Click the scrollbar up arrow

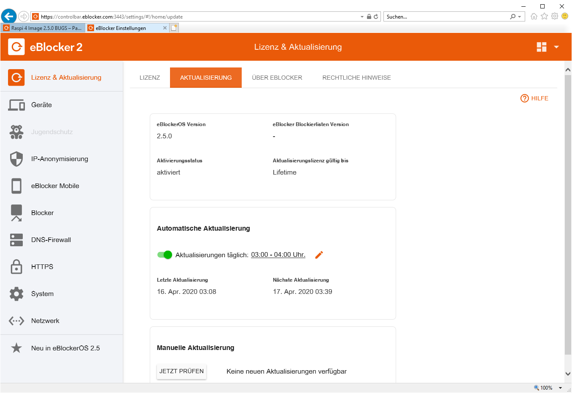[x=568, y=70]
